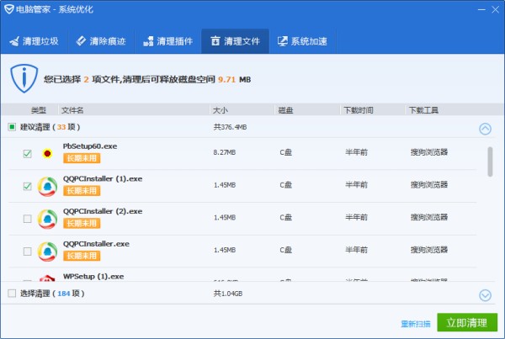Collapse the 建议清理 section chevron
Viewport: 505px width, 339px height.
tap(485, 129)
